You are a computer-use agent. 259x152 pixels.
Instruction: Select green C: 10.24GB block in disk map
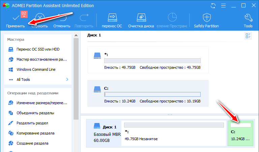click(x=240, y=133)
